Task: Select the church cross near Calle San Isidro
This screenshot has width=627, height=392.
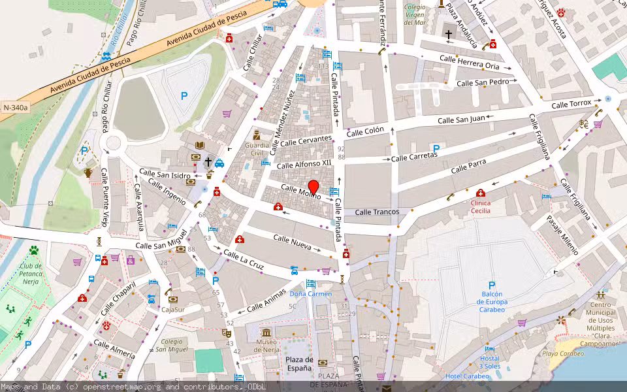Action: pos(208,161)
